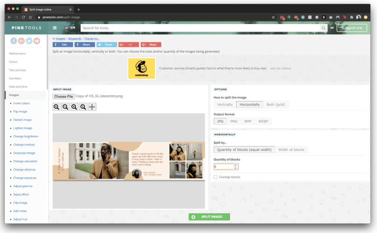Open the camera screenshot extension icon
The width and height of the screenshot is (377, 233).
click(331, 17)
